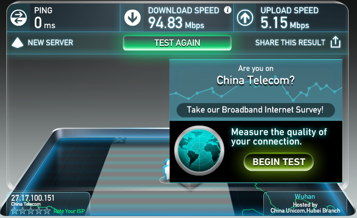Rate ISP with the fifth star
The width and height of the screenshot is (357, 218).
click(x=47, y=211)
